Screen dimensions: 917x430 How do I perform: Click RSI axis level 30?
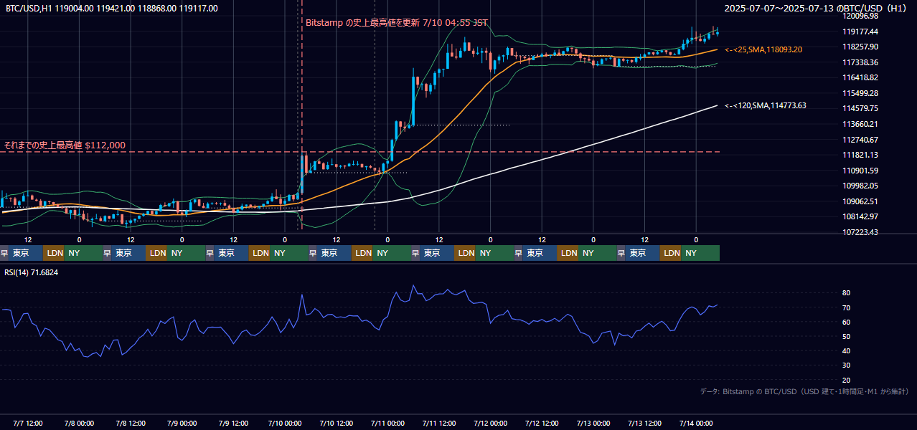[x=847, y=365]
